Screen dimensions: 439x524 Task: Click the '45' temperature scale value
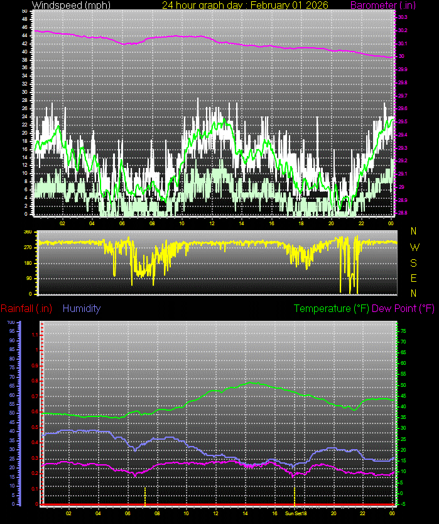coord(403,396)
